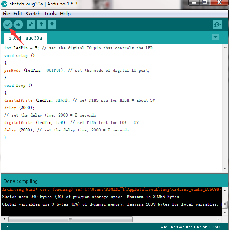The image size is (229, 230).
Task: Click the editor scrollbar up arrow
Action: pyautogui.click(x=225, y=47)
